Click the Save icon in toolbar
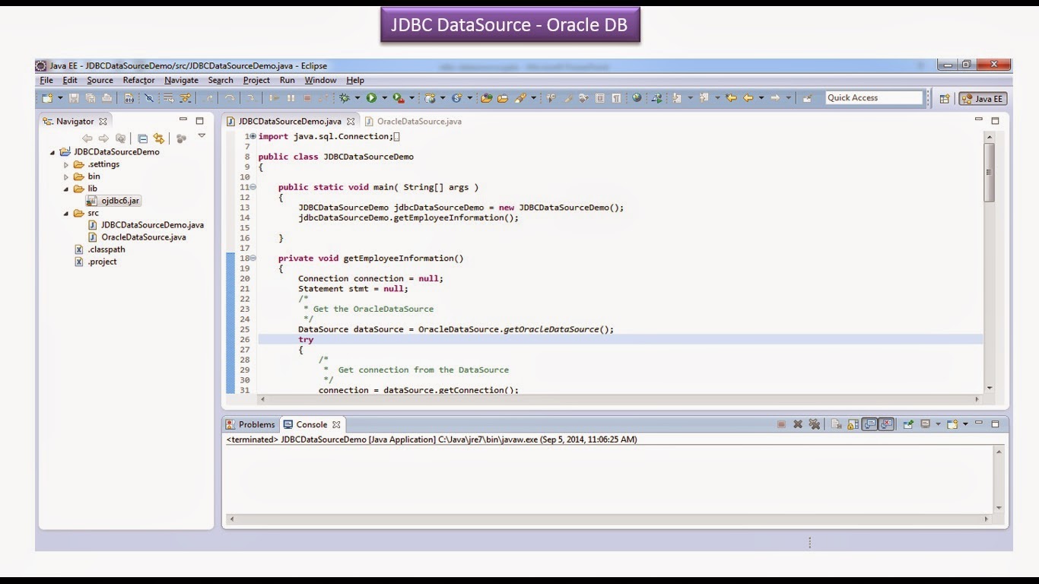The width and height of the screenshot is (1039, 584). pos(74,98)
